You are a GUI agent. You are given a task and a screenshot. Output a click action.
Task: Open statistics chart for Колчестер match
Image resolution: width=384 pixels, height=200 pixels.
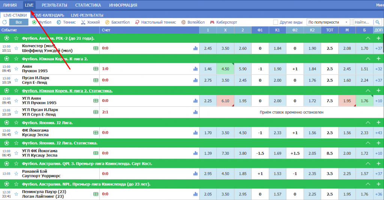tap(195, 48)
